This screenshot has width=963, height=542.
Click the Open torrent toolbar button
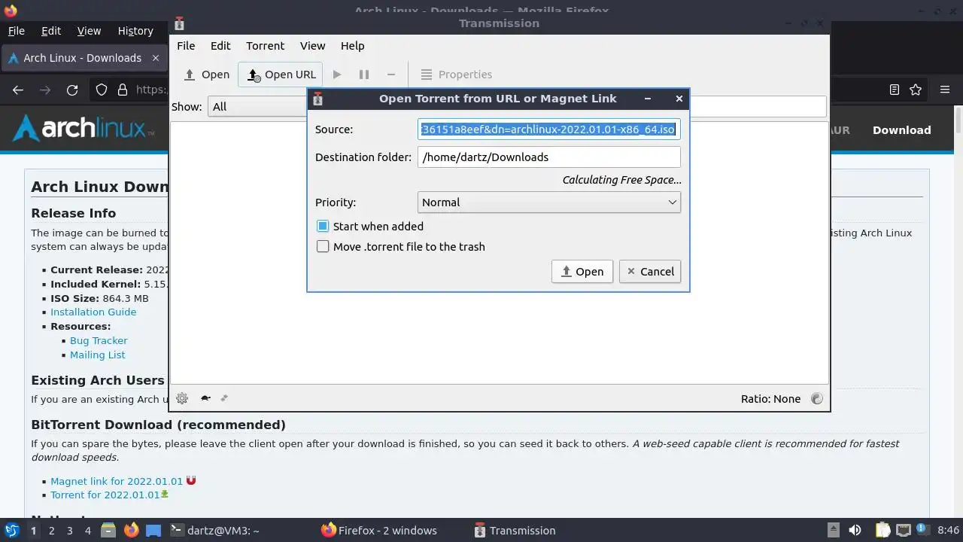pyautogui.click(x=206, y=75)
